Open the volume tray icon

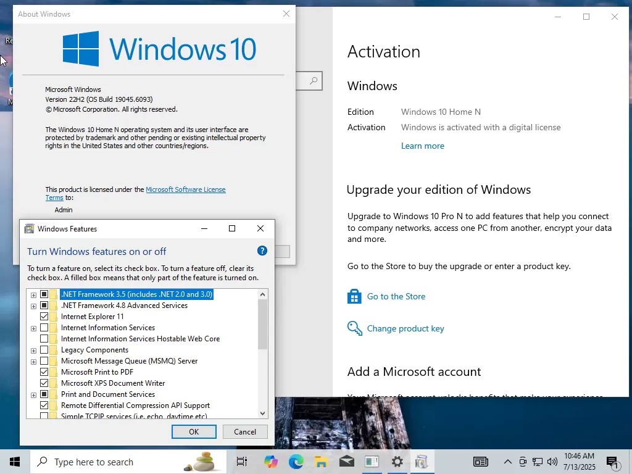(x=552, y=462)
